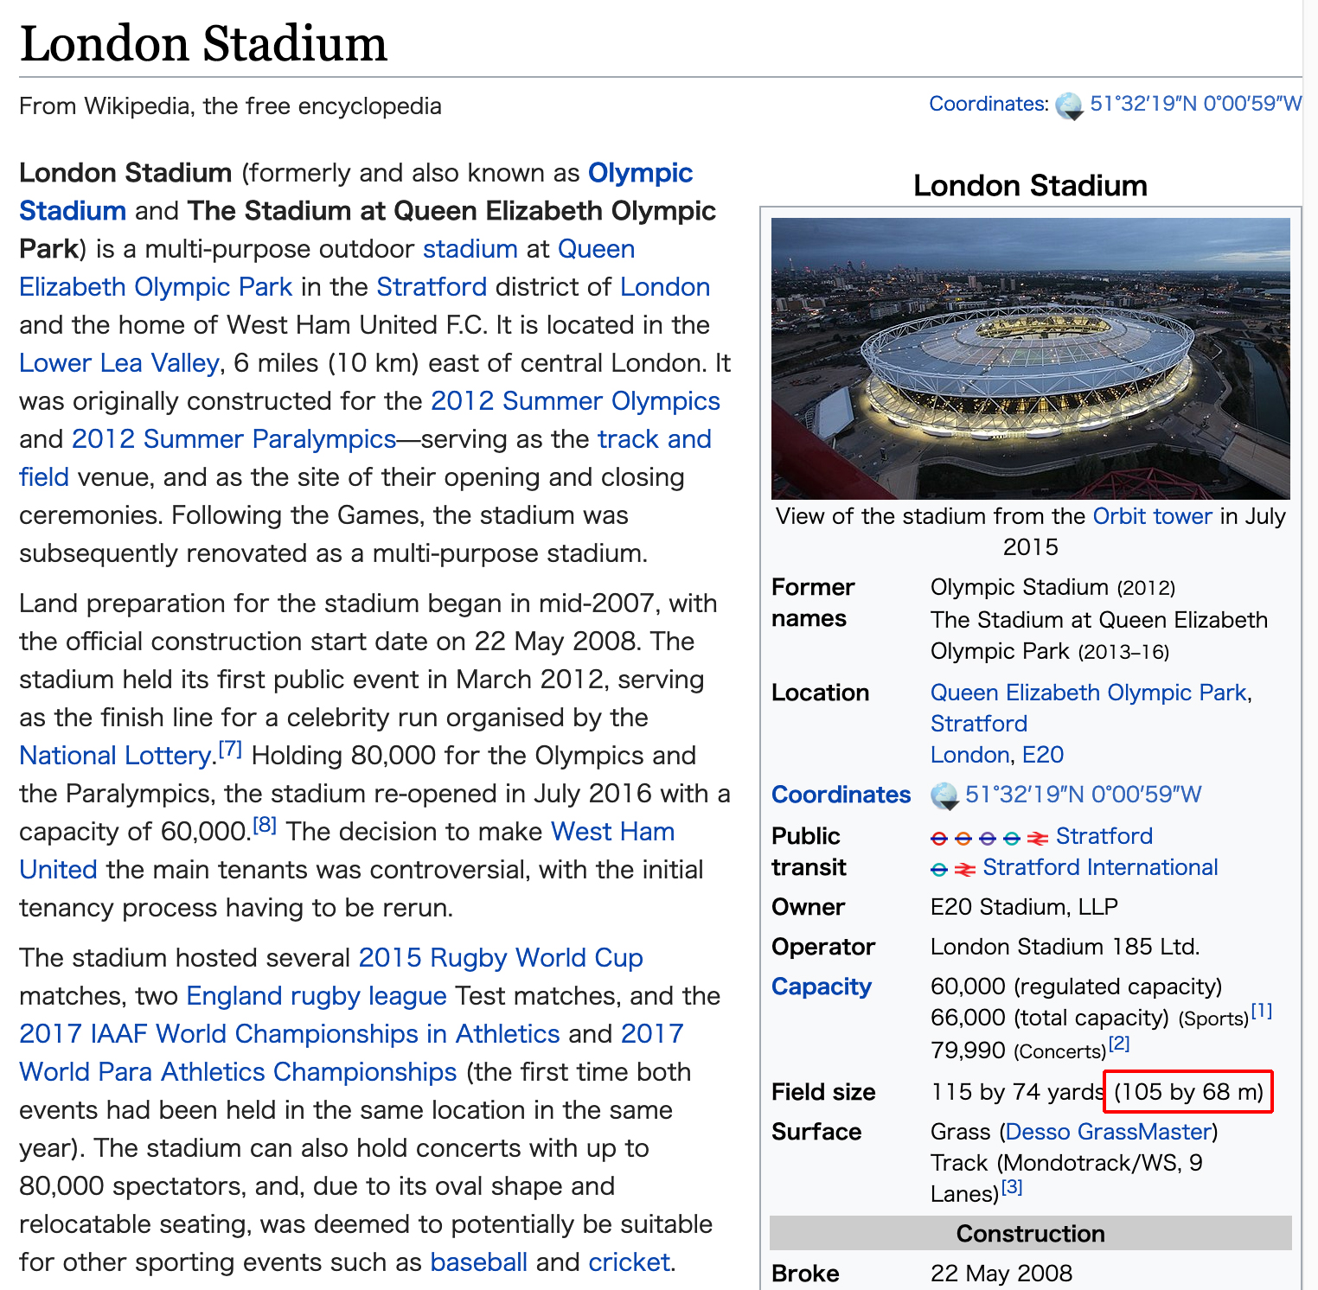1318x1290 pixels.
Task: Click the globe icon in the infobox Coordinates row
Action: pyautogui.click(x=944, y=795)
